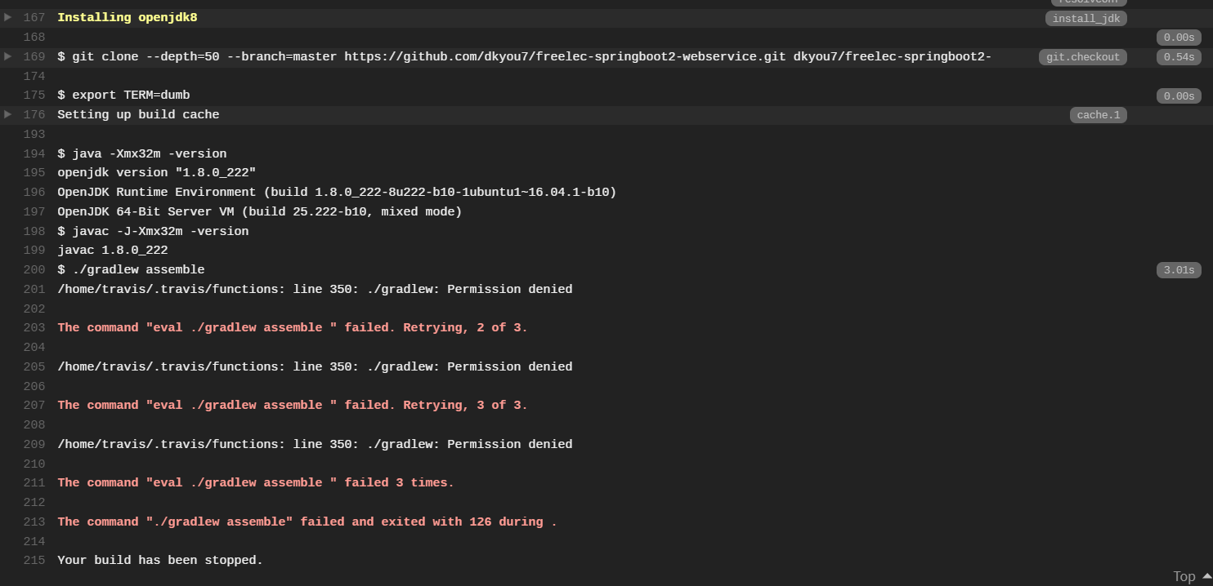Click the 'Retrying, 2 of 3' error line
1213x586 pixels.
[293, 327]
